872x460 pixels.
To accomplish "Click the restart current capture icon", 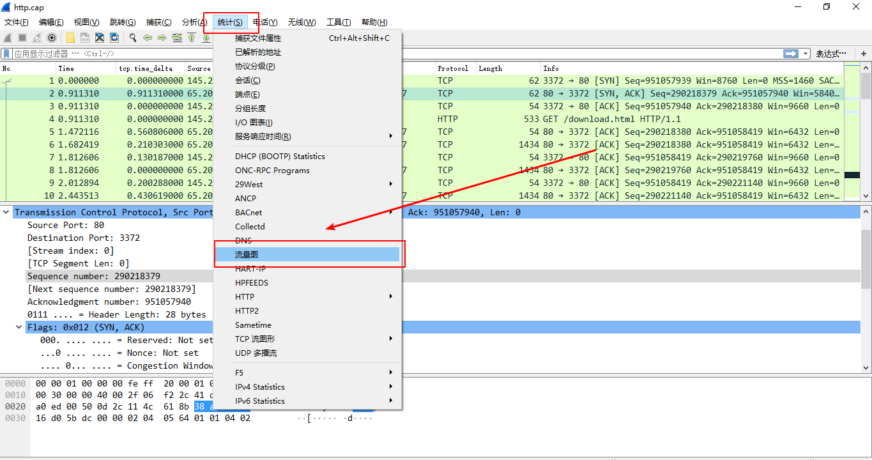I will coord(38,38).
